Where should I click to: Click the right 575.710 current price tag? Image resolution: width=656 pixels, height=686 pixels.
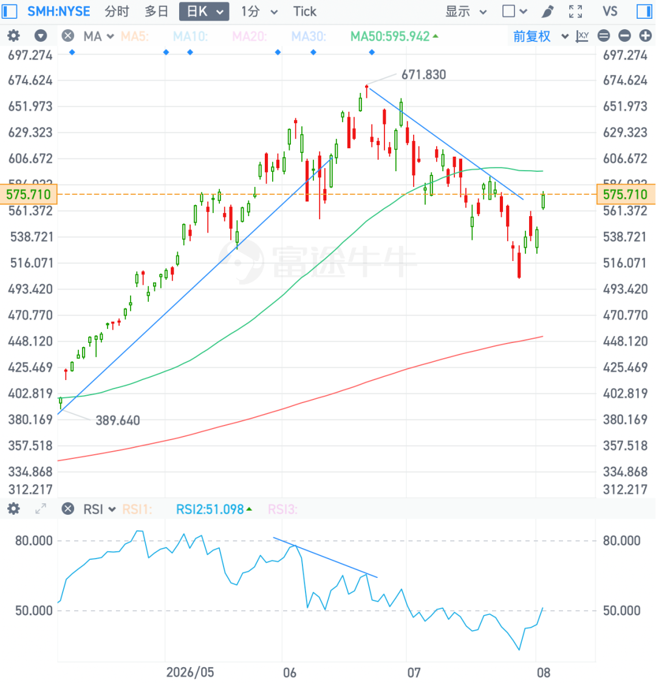pos(626,194)
